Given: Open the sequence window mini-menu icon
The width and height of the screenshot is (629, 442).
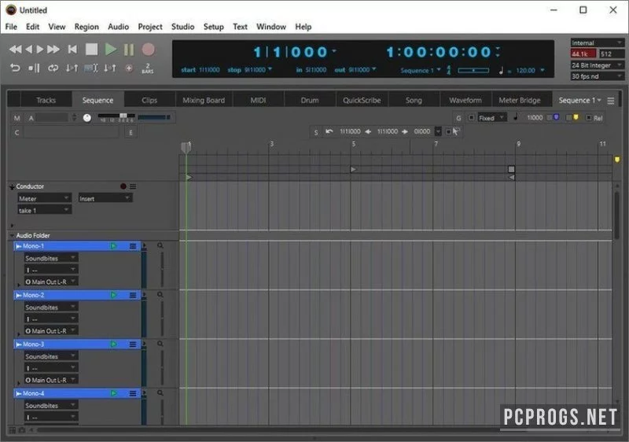Looking at the screenshot, I should 611,101.
